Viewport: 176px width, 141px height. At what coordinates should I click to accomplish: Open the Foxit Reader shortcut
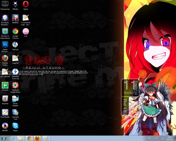(5, 114)
